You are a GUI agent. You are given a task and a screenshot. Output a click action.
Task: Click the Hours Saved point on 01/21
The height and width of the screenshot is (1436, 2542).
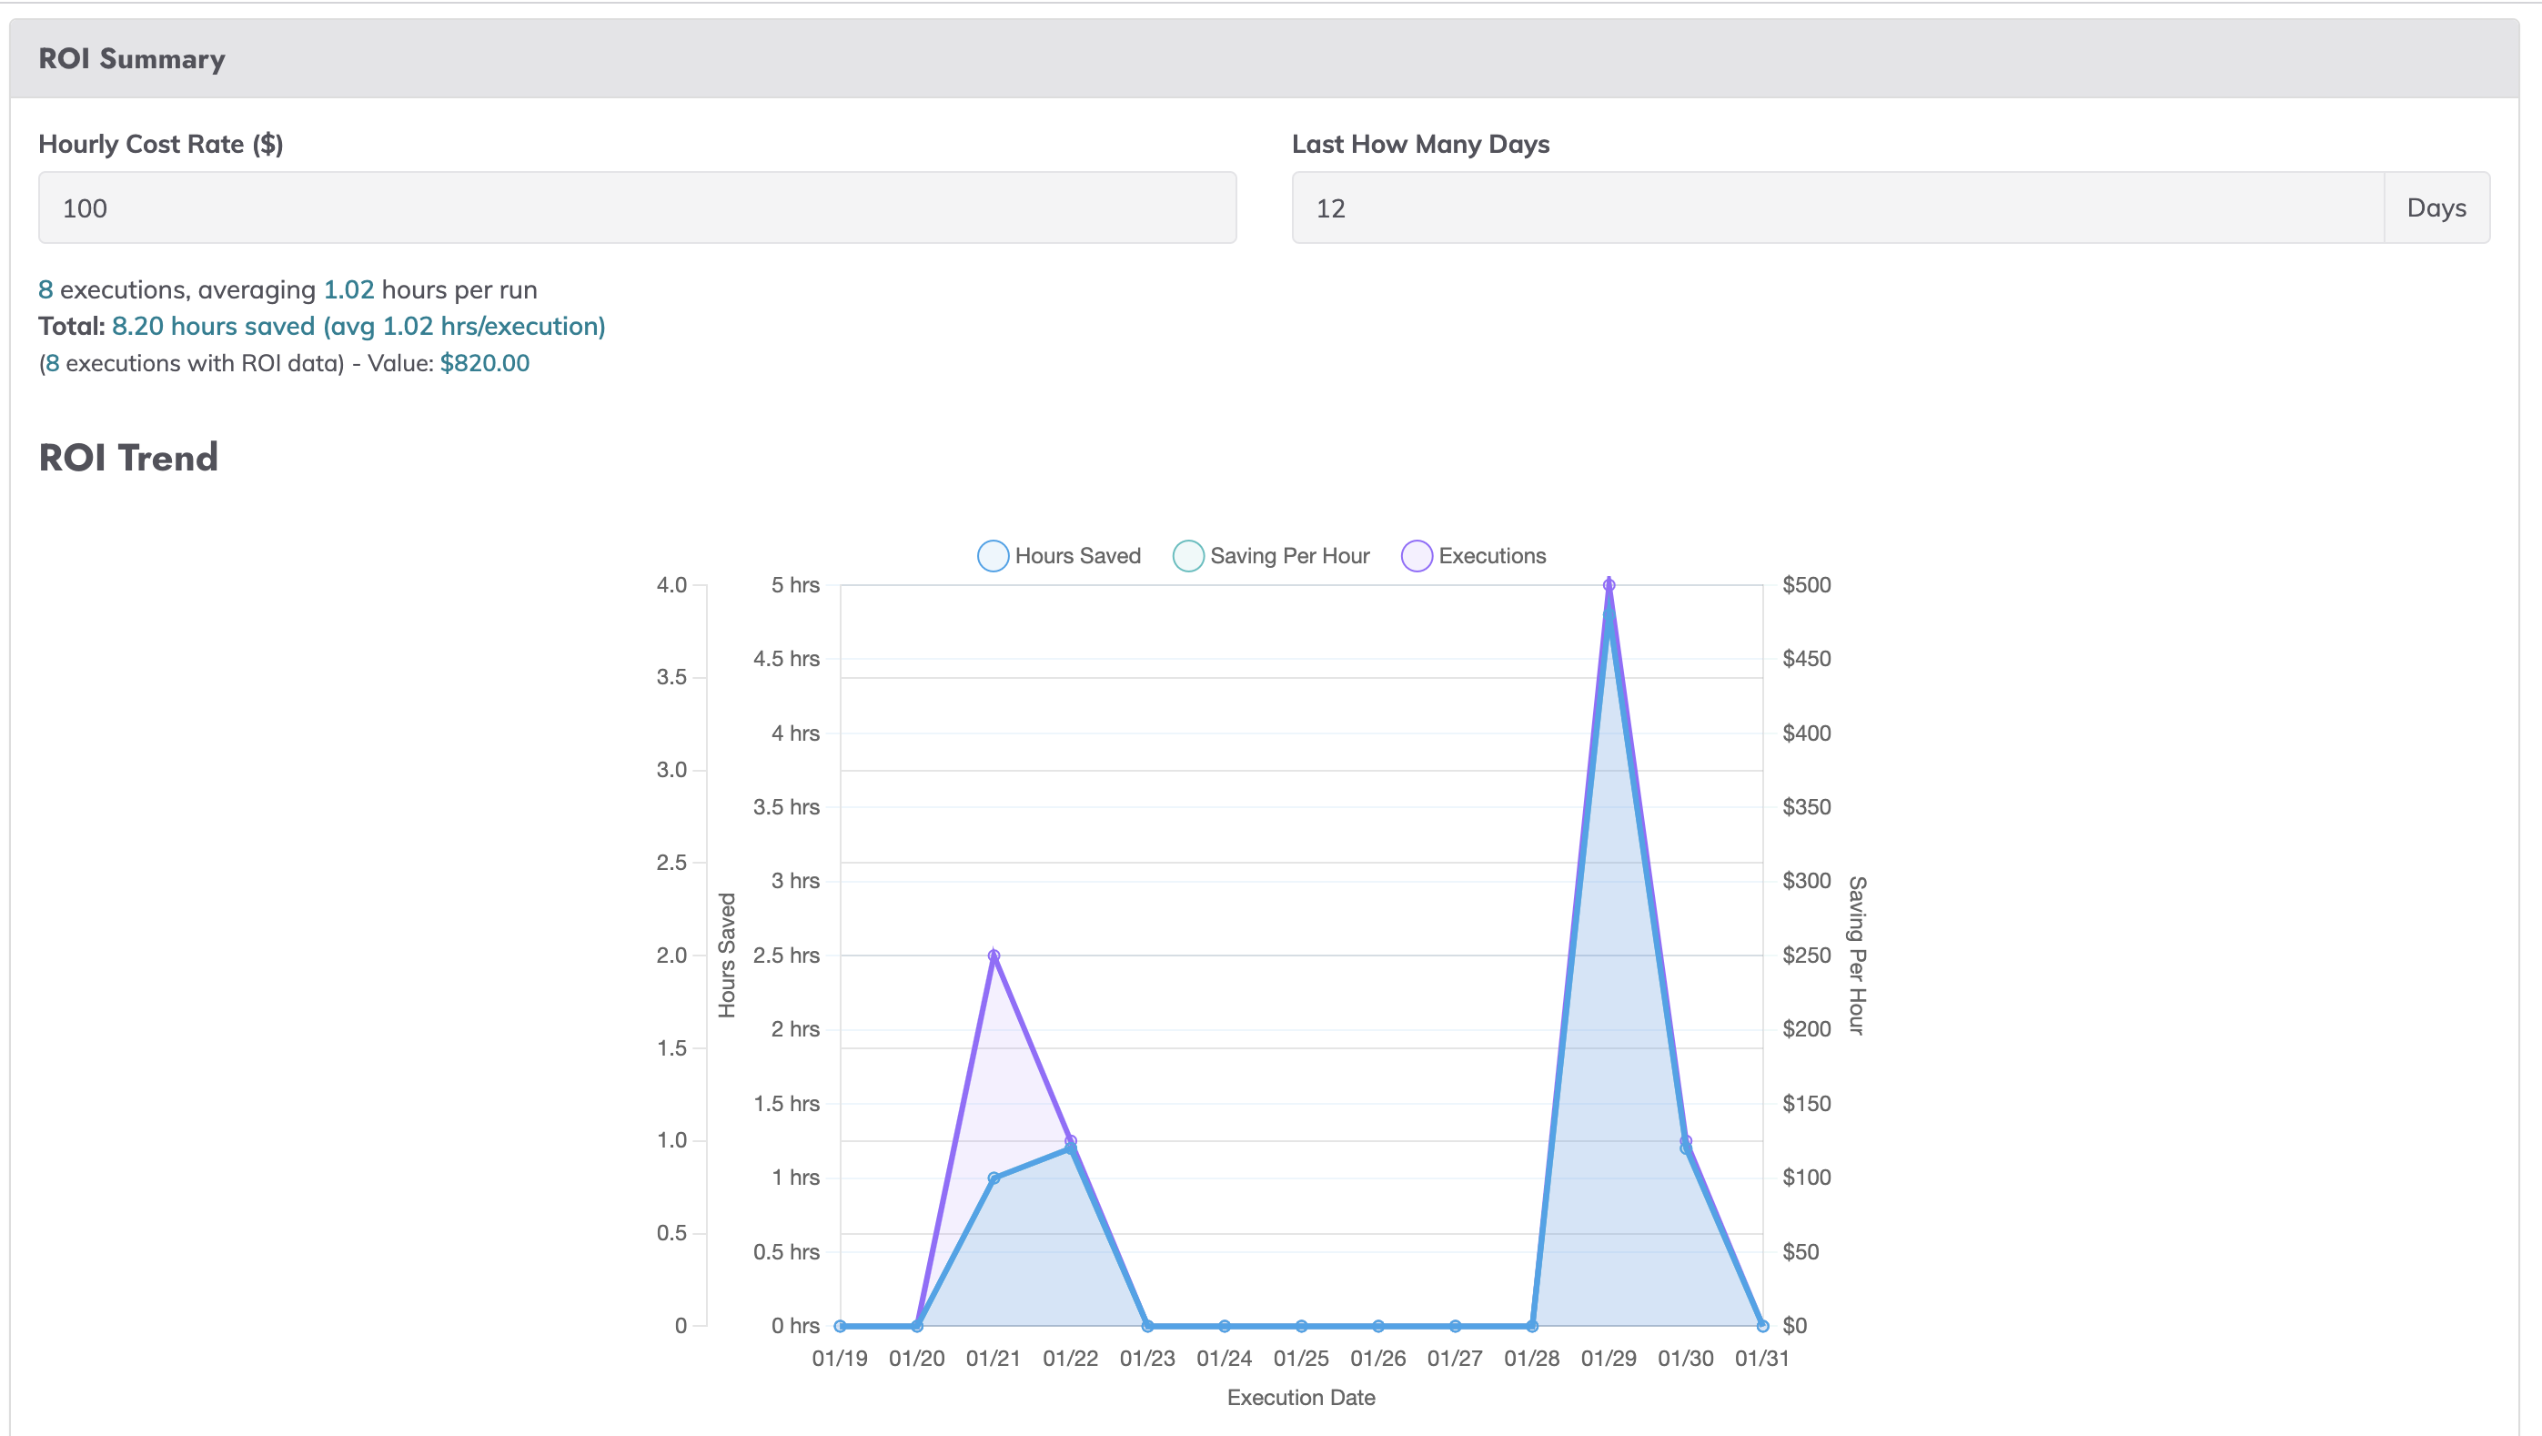point(994,1178)
